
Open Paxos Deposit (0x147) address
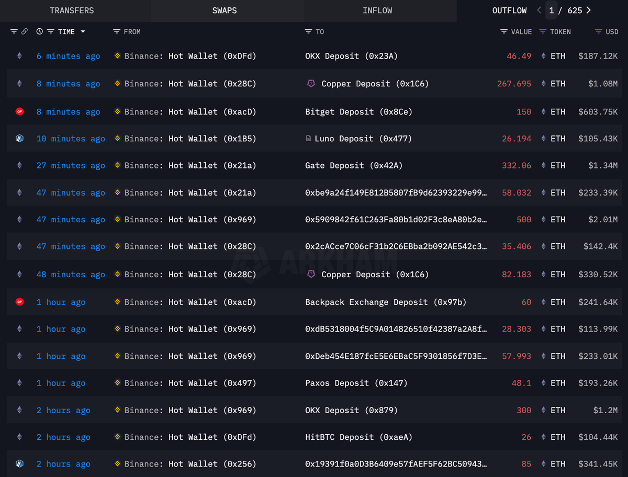[356, 383]
